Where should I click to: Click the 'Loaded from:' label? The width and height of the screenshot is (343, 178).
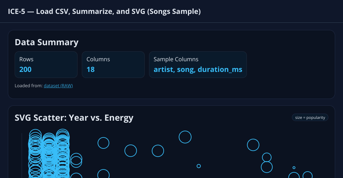(29, 86)
